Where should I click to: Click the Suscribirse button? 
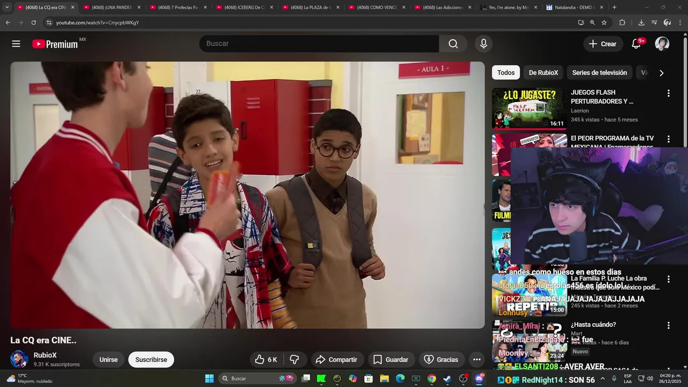[x=151, y=360]
